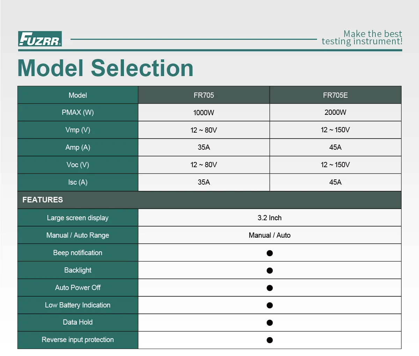Click the FUZRR logo
This screenshot has height=356, width=419.
[40, 39]
